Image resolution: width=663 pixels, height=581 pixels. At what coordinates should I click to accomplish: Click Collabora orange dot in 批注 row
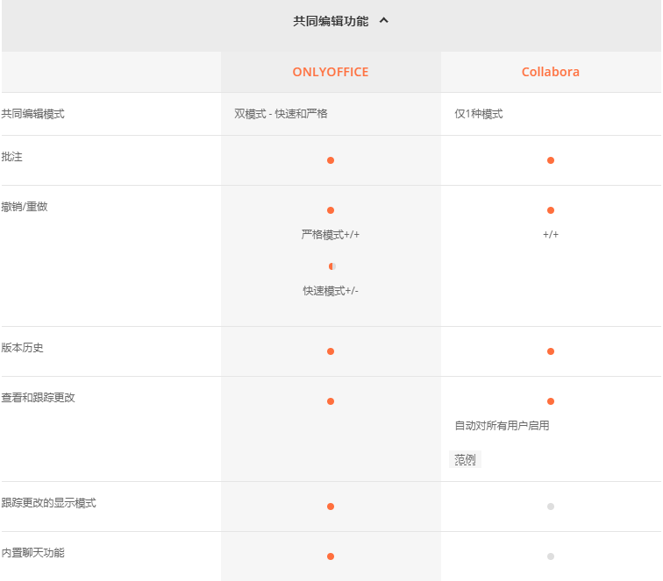pos(551,160)
